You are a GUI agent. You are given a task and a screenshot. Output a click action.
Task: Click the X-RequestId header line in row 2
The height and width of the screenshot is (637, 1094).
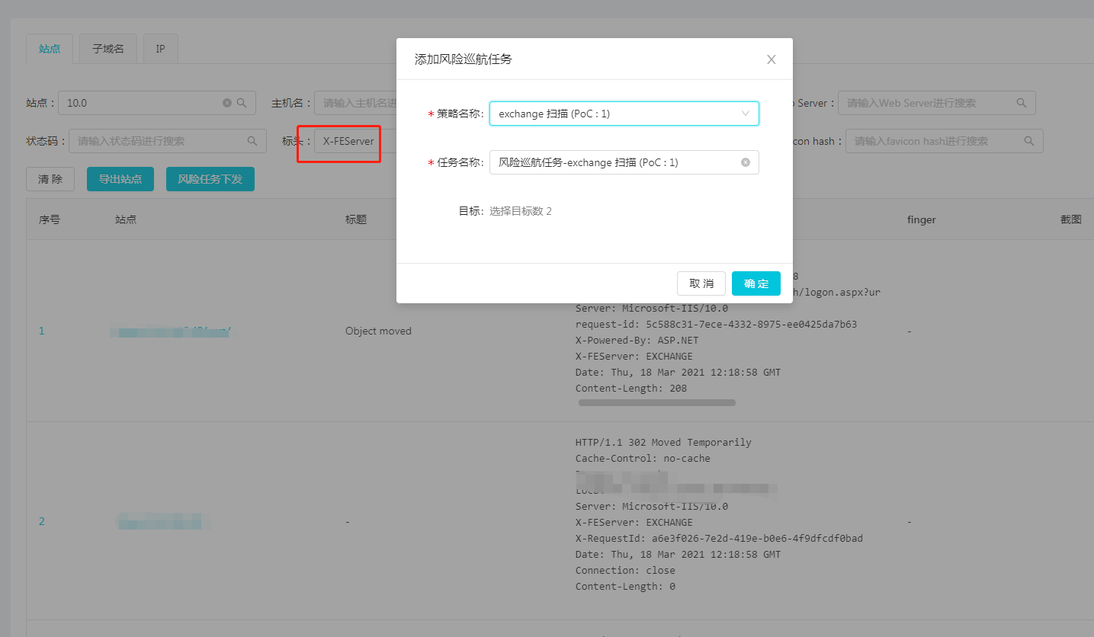(x=719, y=538)
